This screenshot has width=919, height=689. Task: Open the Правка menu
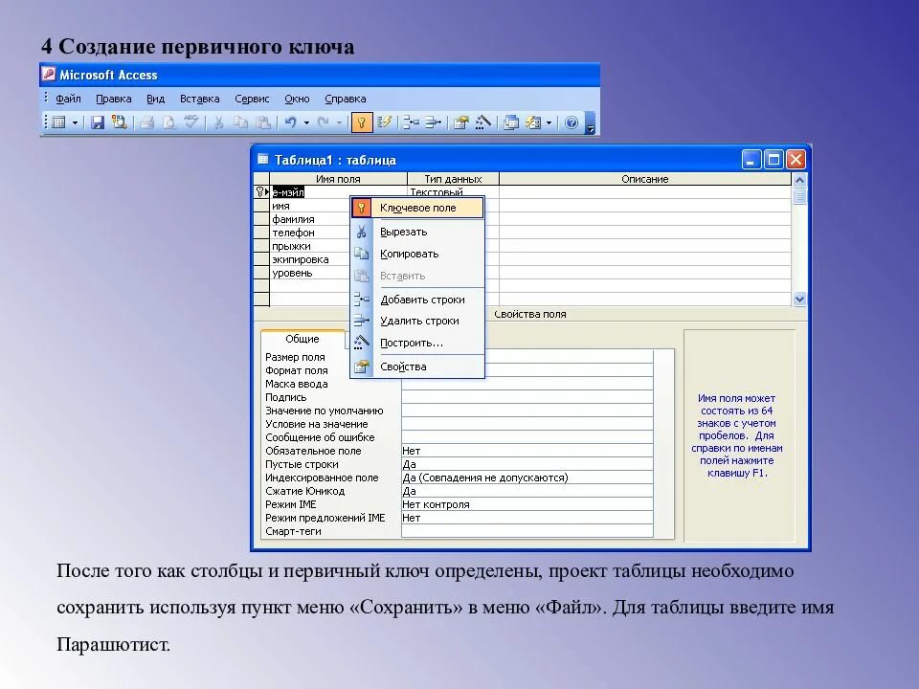click(114, 99)
